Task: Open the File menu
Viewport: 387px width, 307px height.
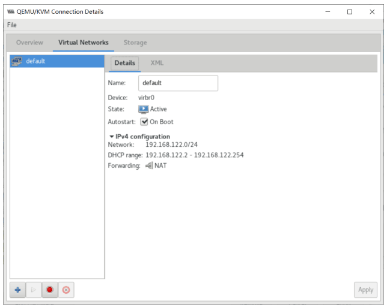Action: click(x=12, y=25)
